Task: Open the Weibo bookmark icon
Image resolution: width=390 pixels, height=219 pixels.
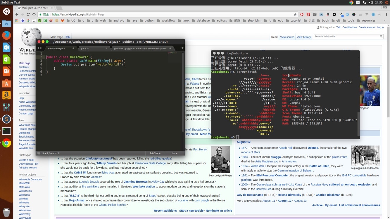Action: point(51,20)
